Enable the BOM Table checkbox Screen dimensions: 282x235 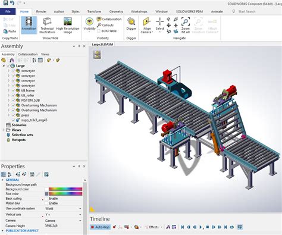pyautogui.click(x=99, y=31)
